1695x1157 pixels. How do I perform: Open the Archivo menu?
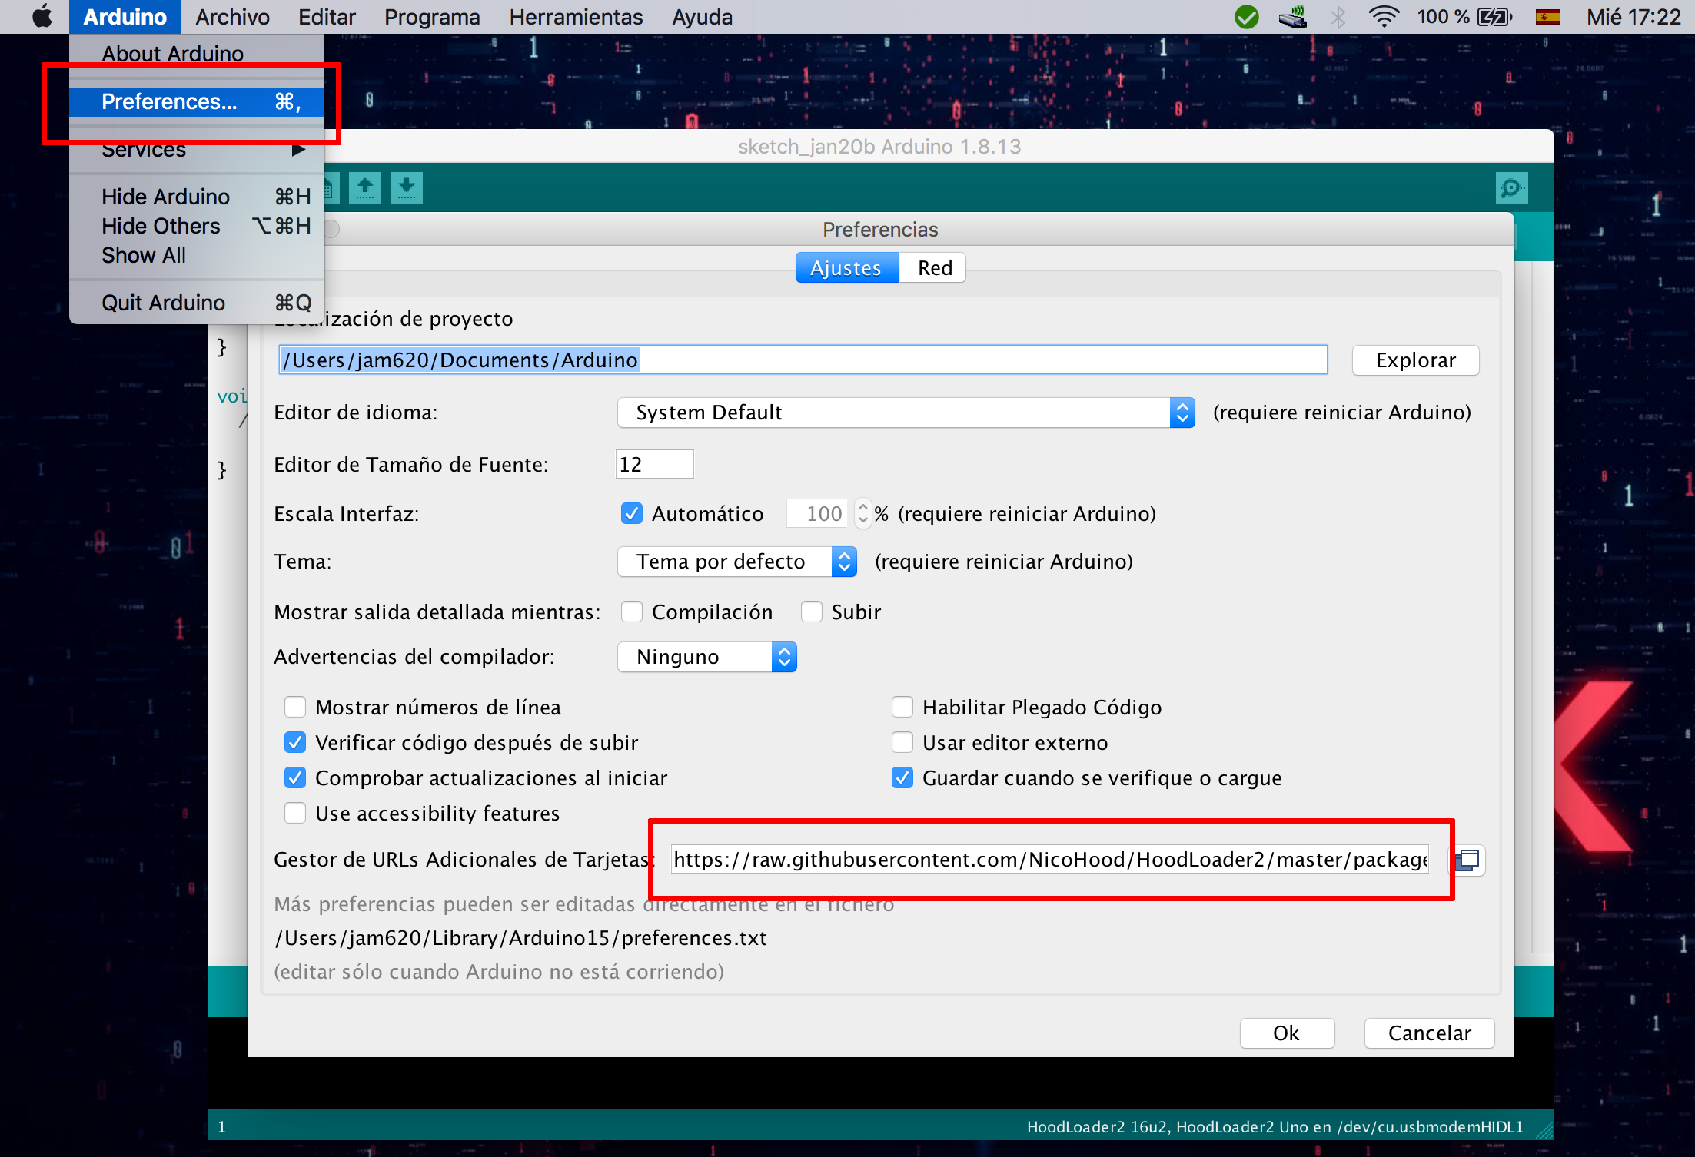pyautogui.click(x=232, y=17)
